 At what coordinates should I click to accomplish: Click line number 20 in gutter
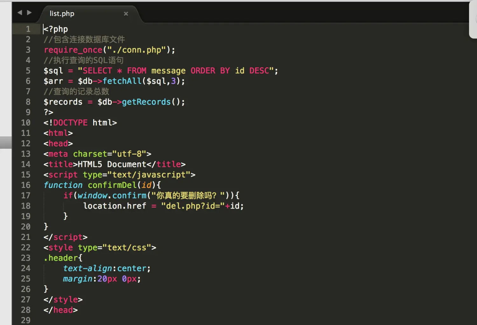[26, 227]
